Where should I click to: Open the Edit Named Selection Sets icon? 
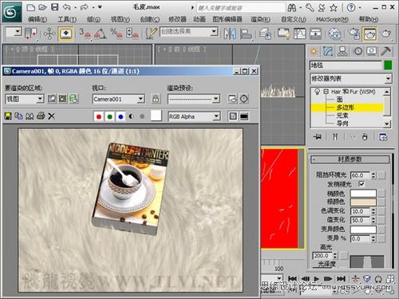[x=152, y=33]
